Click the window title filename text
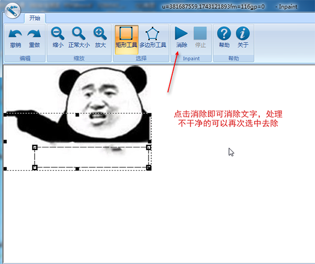 213,7
